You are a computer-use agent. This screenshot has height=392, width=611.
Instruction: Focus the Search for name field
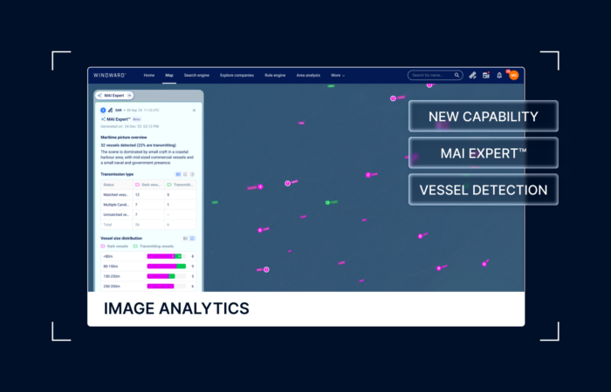(x=436, y=75)
